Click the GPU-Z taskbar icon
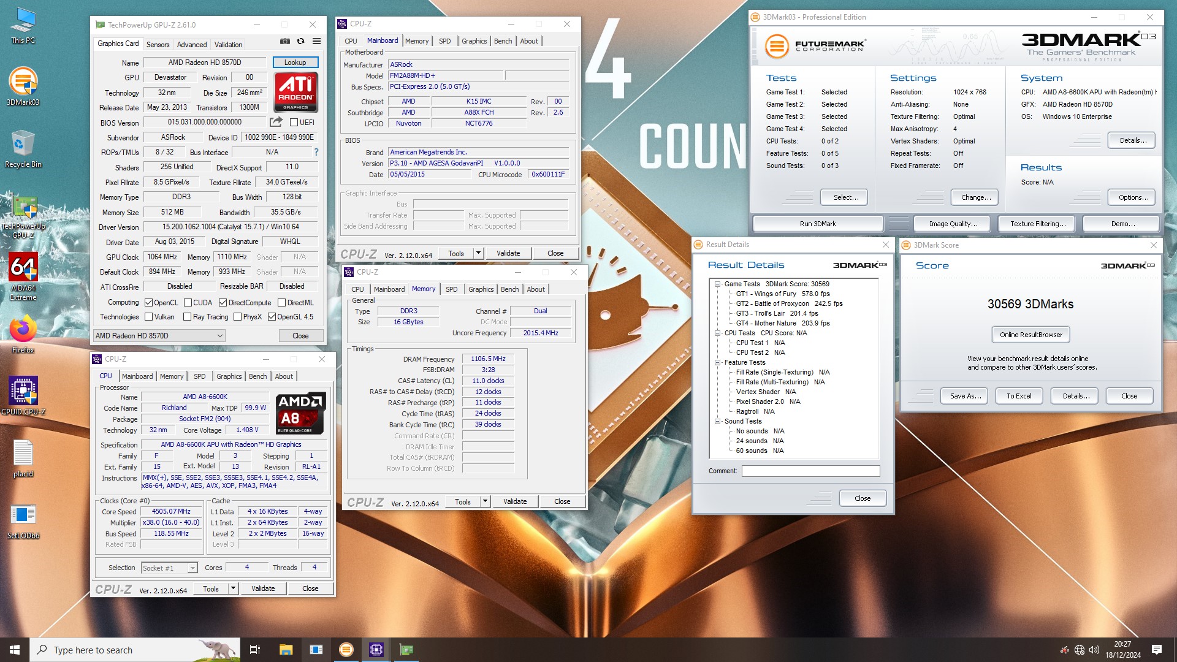This screenshot has width=1177, height=662. pos(406,650)
